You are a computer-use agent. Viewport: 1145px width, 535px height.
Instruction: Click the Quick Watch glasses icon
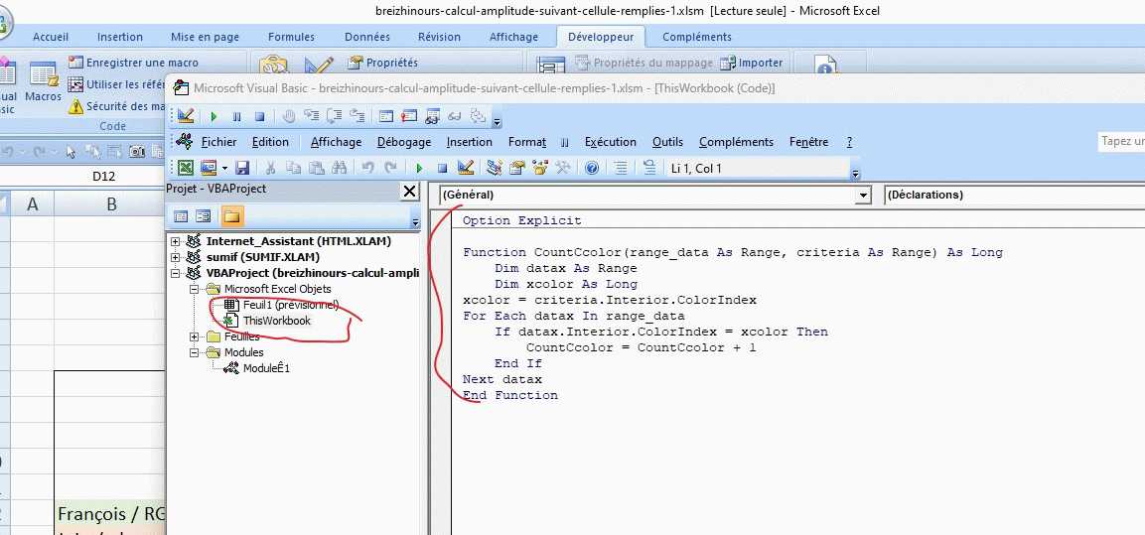coord(454,116)
